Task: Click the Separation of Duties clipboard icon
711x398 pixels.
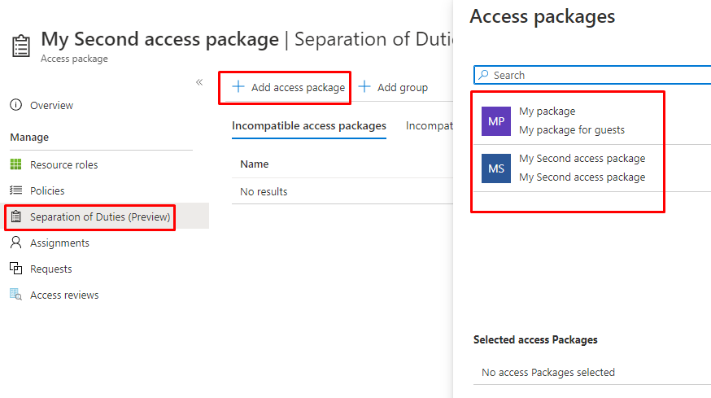Action: point(15,216)
